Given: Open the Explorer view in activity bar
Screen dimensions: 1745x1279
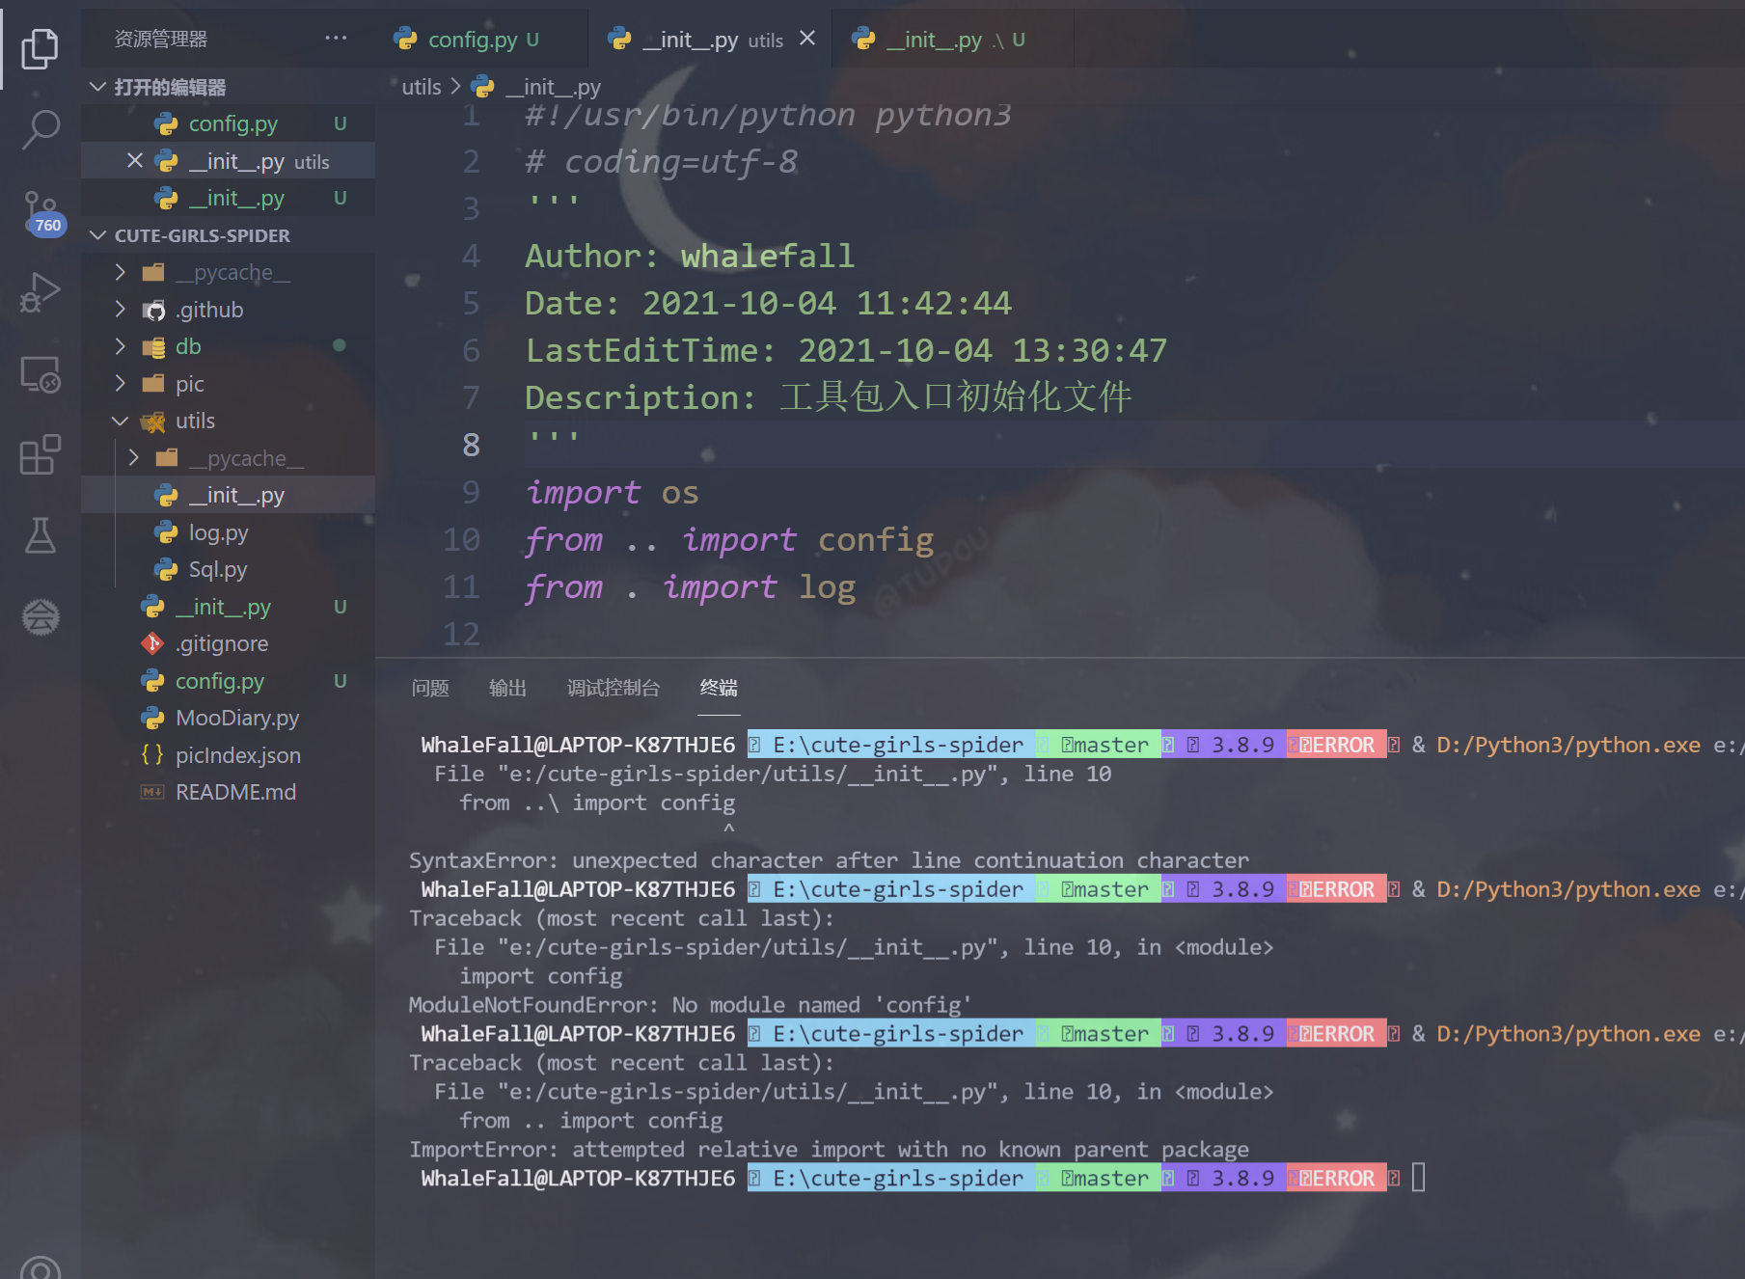Looking at the screenshot, I should pos(40,47).
